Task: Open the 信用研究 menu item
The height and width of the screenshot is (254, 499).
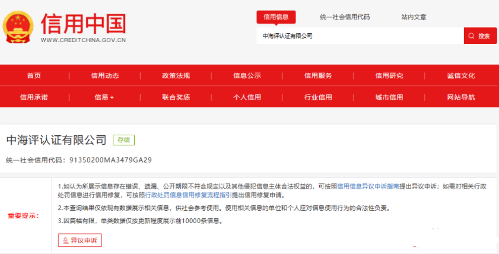Action: point(389,75)
